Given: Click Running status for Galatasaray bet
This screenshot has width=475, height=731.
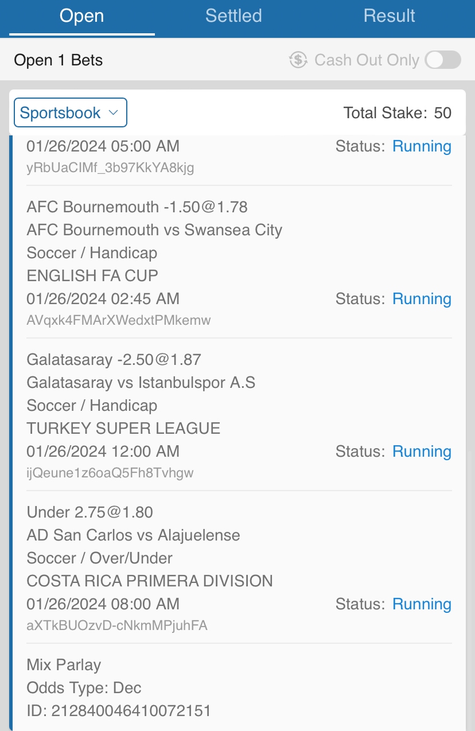Looking at the screenshot, I should pos(422,452).
